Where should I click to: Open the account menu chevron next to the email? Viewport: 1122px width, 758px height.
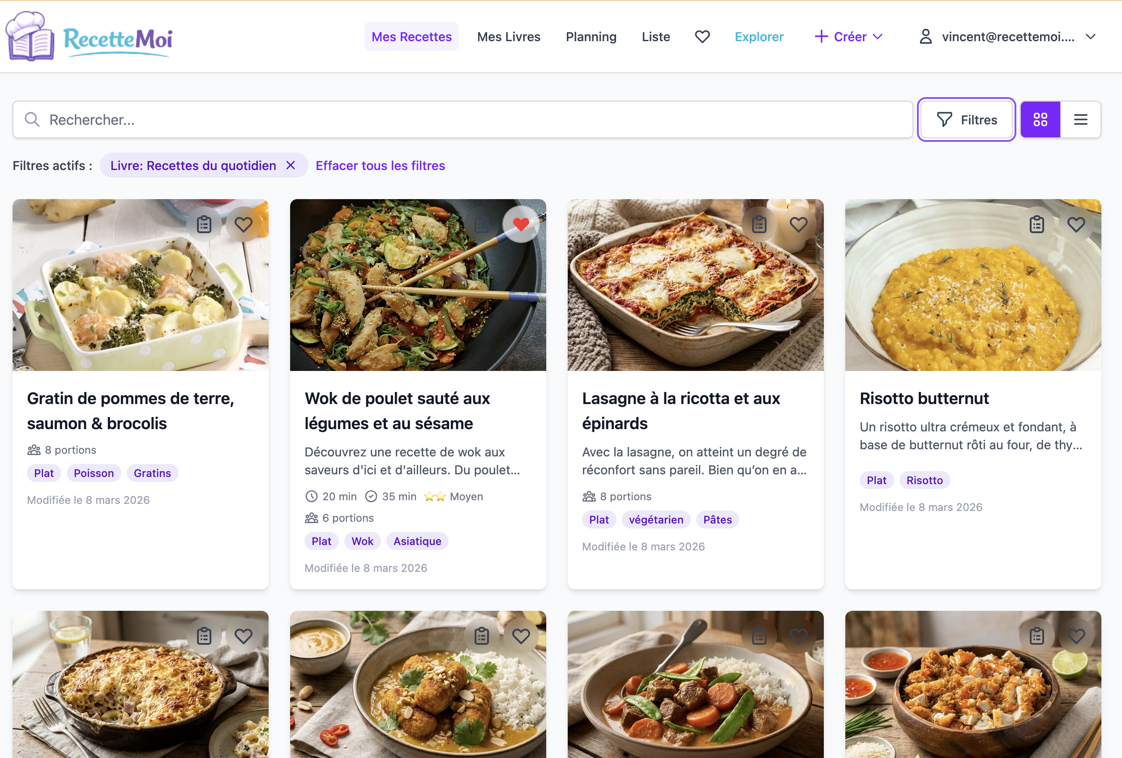click(1090, 36)
